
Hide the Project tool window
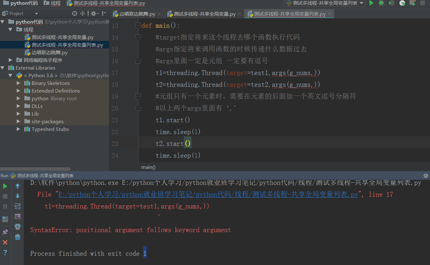(104, 13)
